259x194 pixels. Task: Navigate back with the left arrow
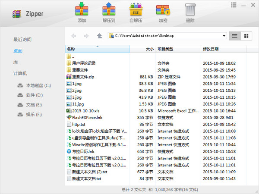73,36
